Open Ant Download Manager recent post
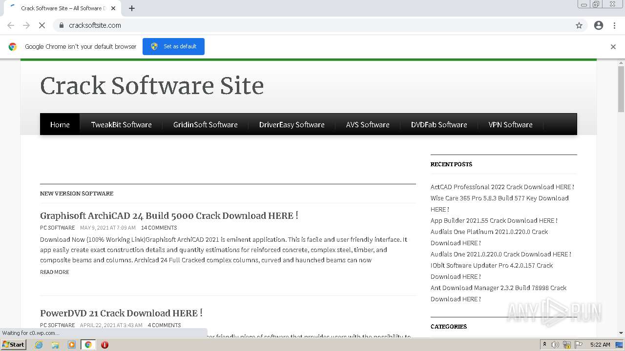The image size is (625, 351). pyautogui.click(x=499, y=293)
